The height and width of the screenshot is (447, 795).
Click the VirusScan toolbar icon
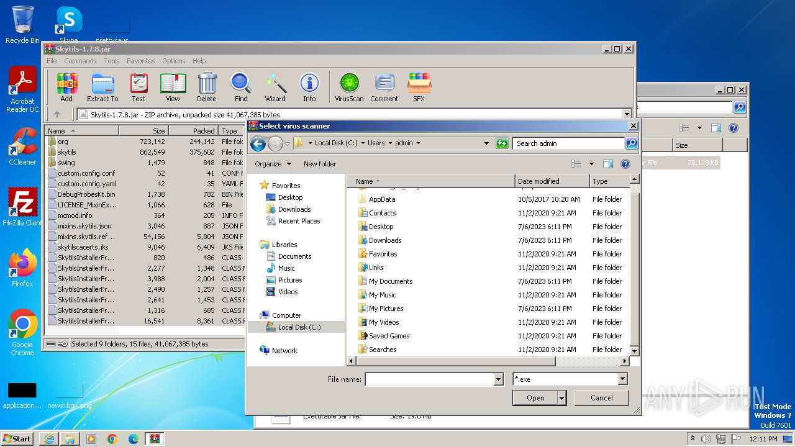coord(349,87)
